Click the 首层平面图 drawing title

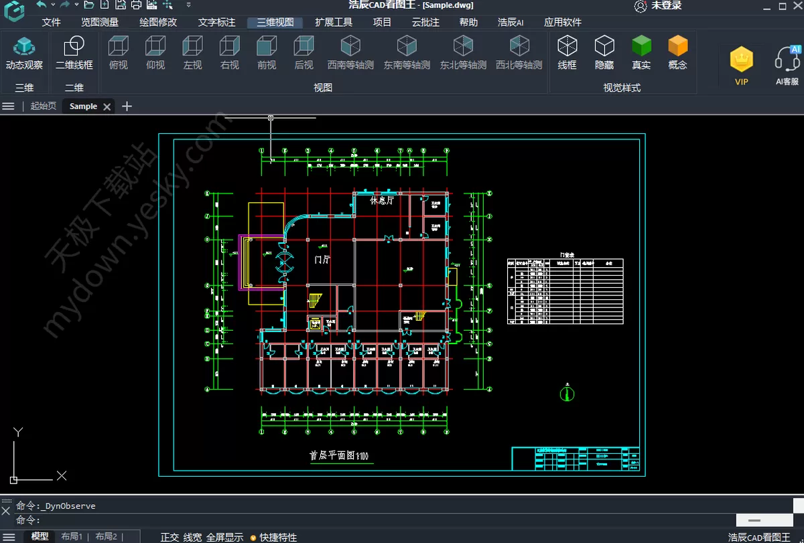tap(339, 455)
